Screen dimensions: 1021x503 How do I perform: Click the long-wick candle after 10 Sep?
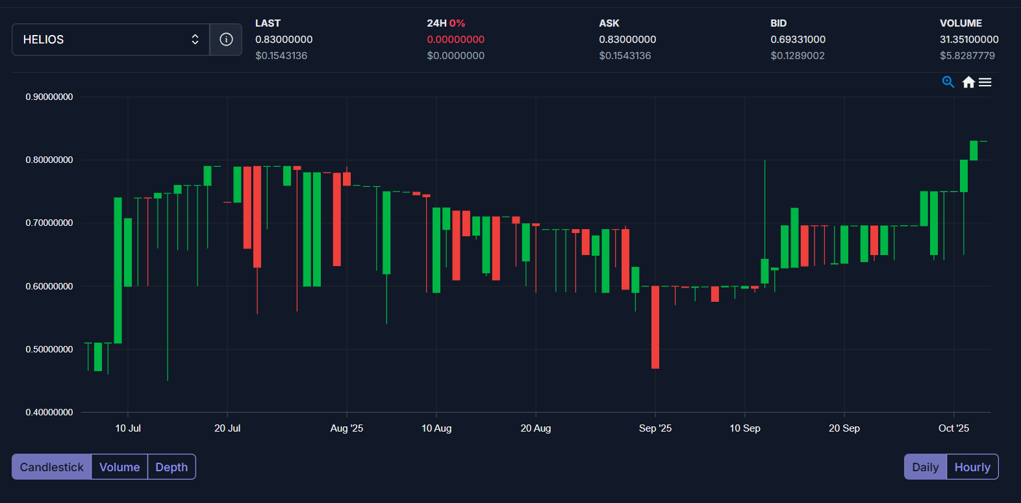click(765, 271)
